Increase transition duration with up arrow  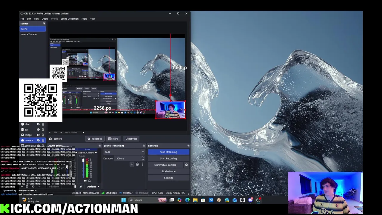(x=143, y=157)
